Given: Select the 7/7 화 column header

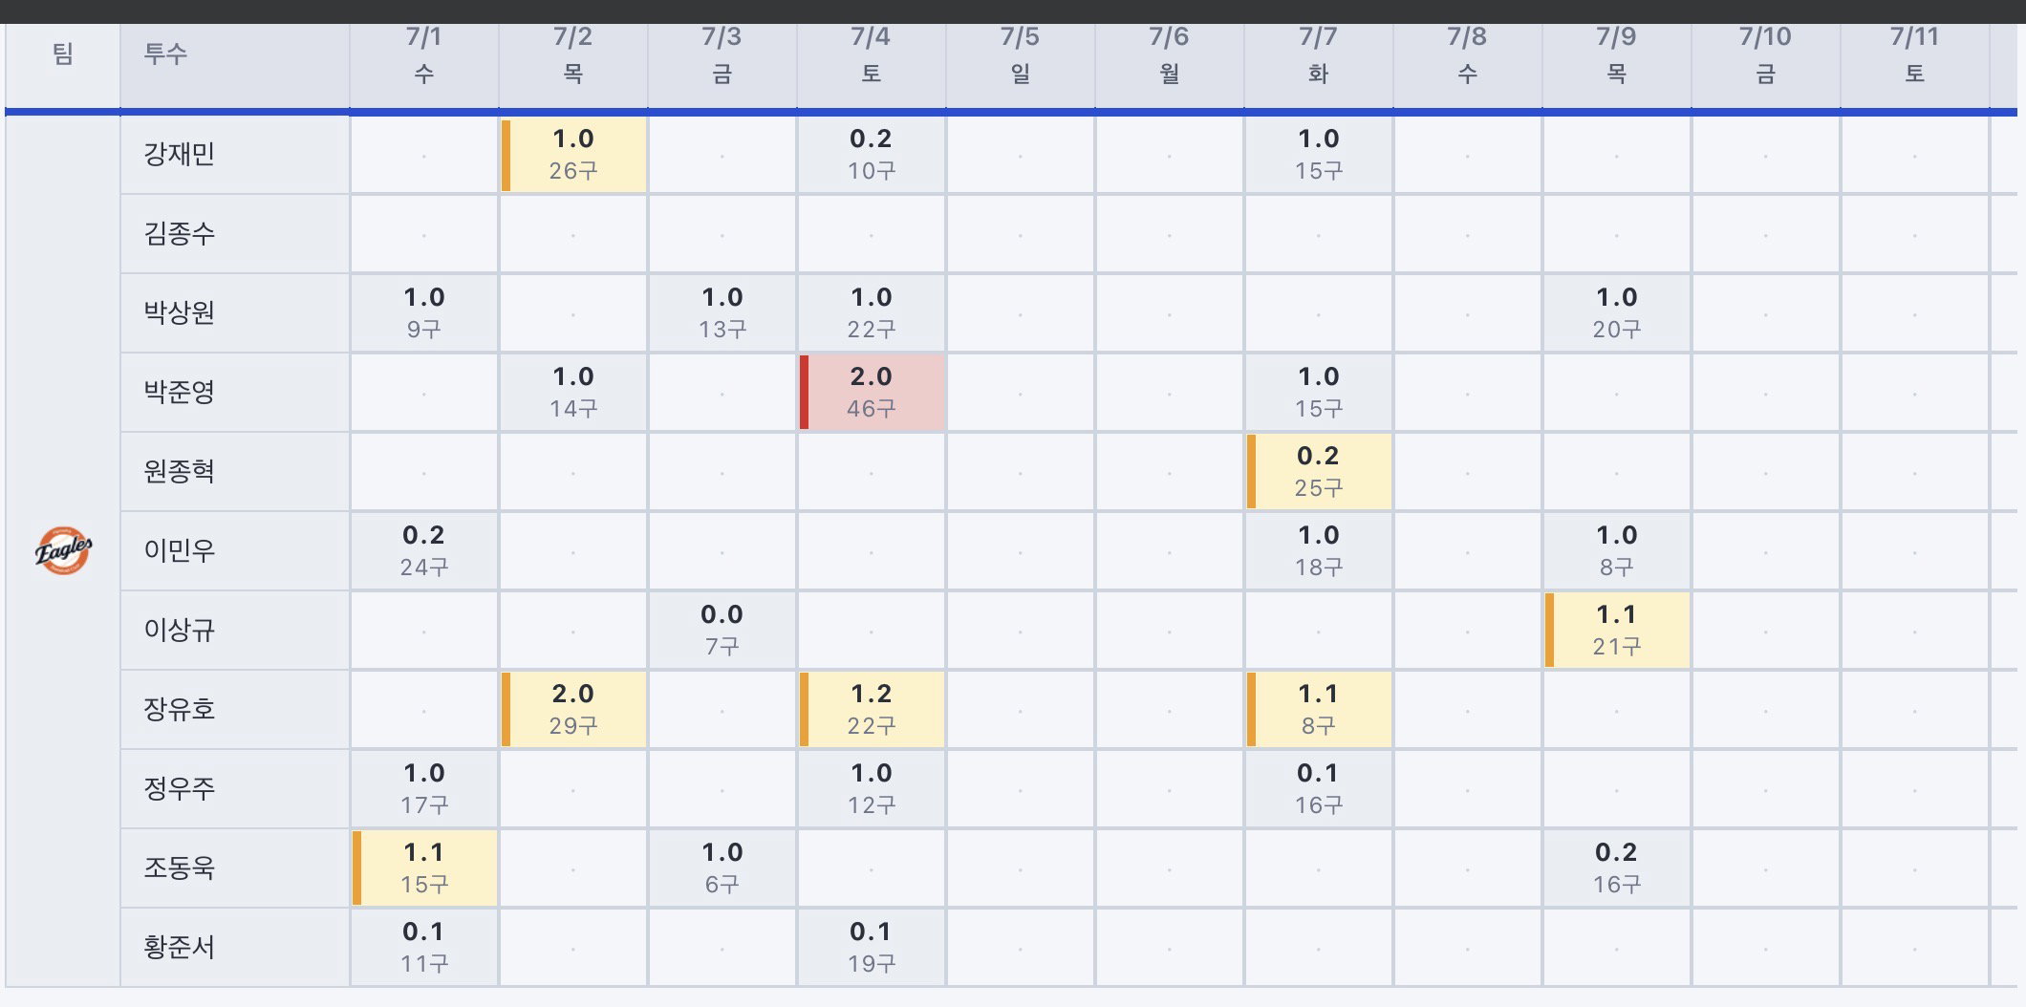Looking at the screenshot, I should pyautogui.click(x=1319, y=55).
